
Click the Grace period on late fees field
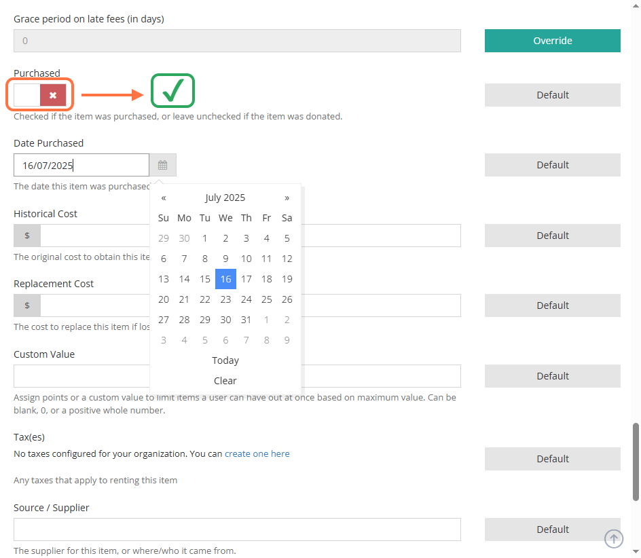point(237,41)
